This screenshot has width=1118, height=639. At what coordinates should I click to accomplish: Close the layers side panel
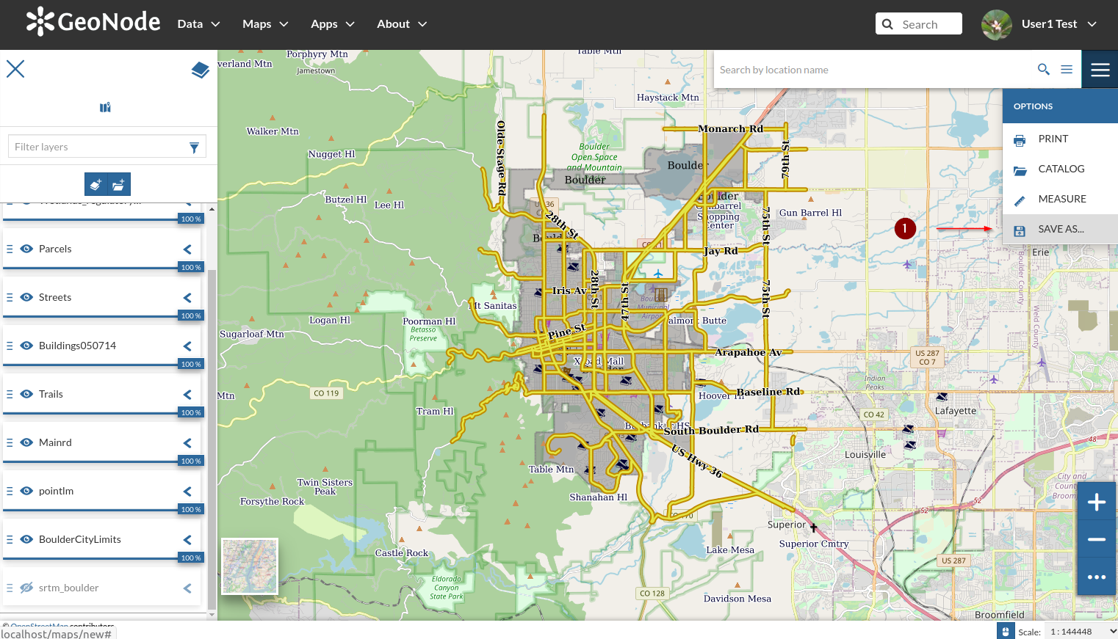tap(15, 69)
